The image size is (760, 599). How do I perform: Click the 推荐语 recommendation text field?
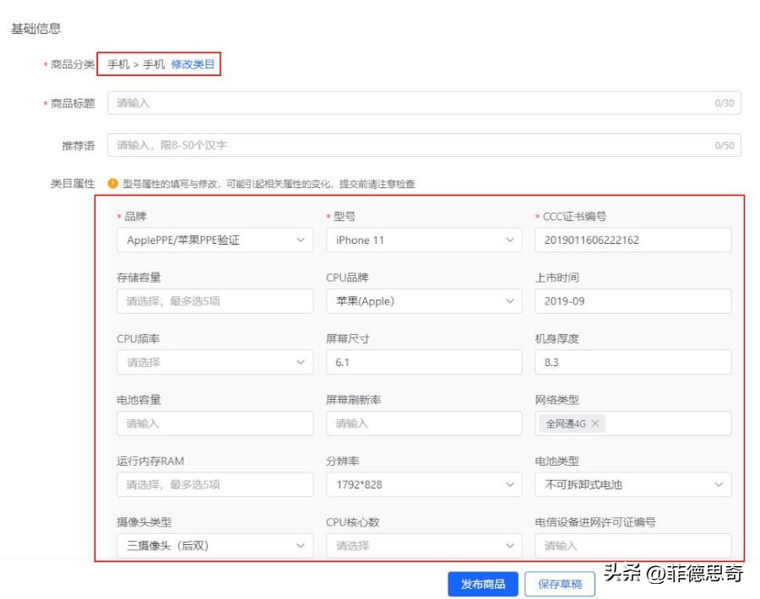338,144
